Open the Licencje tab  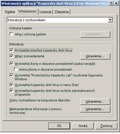pos(45,12)
